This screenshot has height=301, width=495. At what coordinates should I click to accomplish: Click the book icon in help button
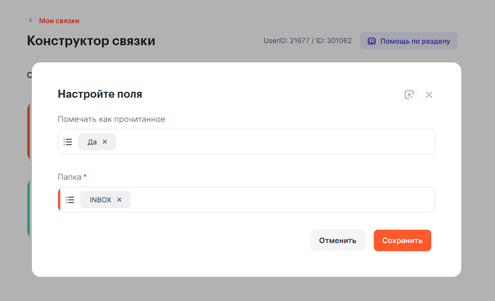coord(371,41)
